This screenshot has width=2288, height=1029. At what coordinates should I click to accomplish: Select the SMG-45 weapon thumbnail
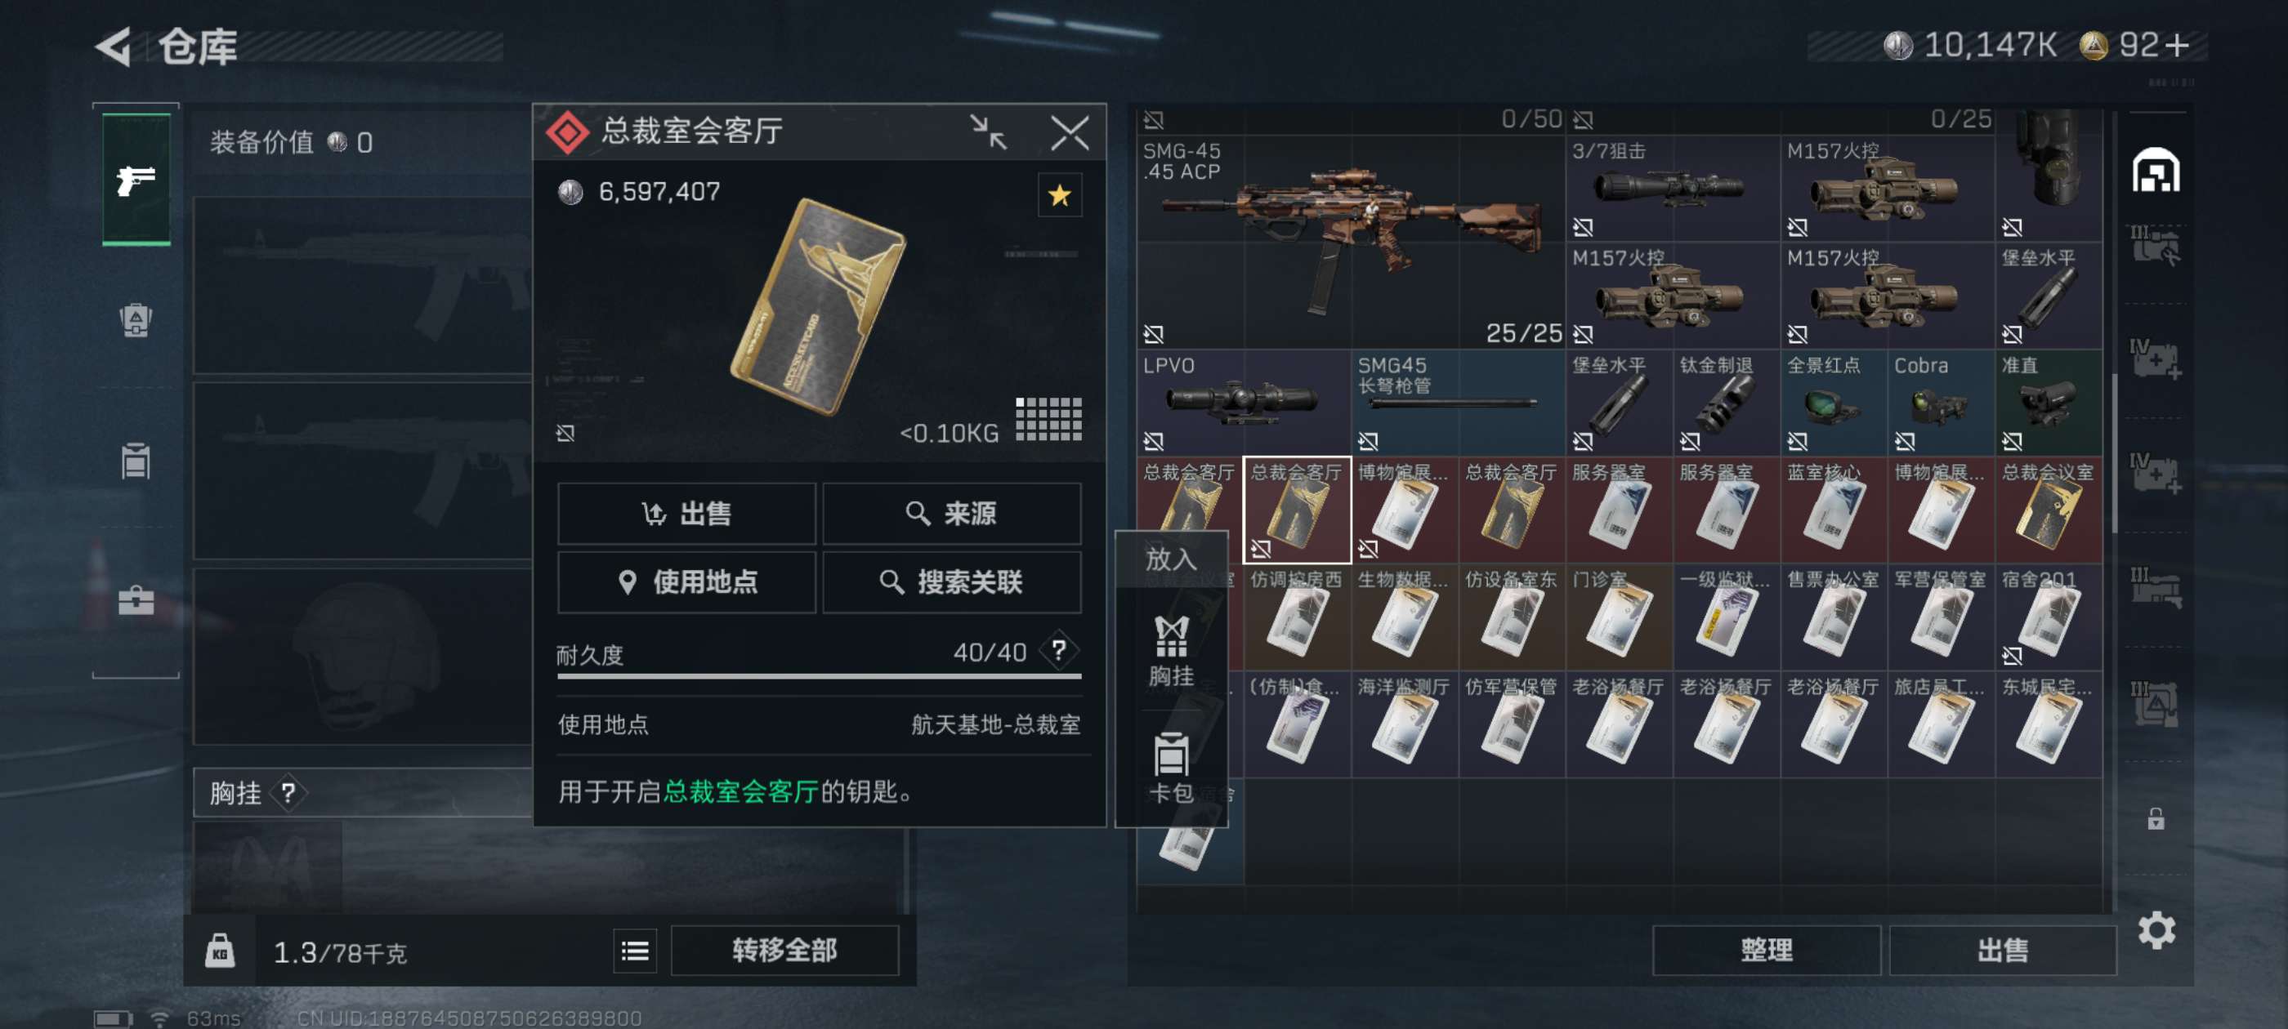coord(1350,242)
